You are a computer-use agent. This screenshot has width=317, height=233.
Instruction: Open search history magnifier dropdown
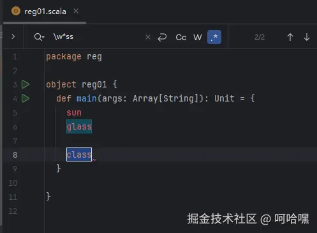(x=39, y=37)
